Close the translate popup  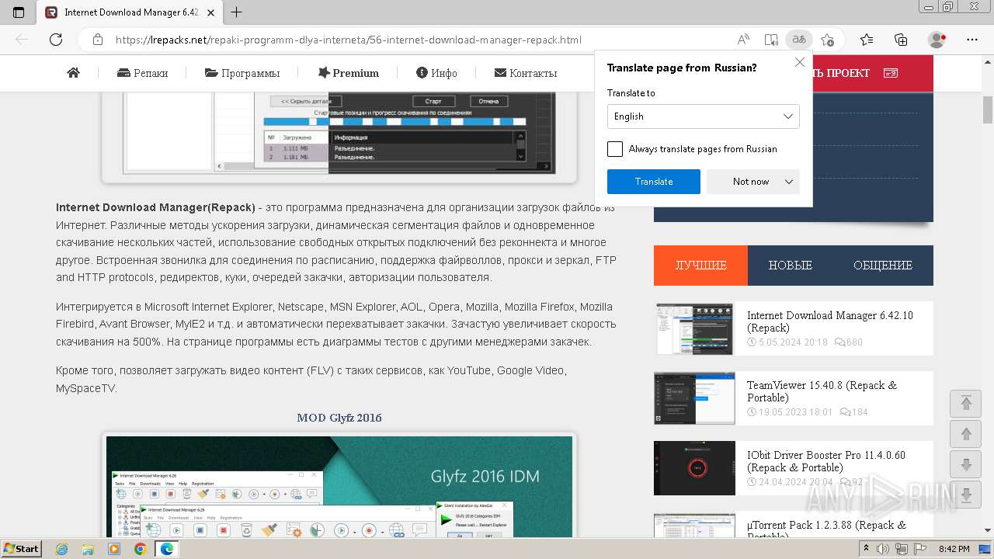tap(800, 63)
